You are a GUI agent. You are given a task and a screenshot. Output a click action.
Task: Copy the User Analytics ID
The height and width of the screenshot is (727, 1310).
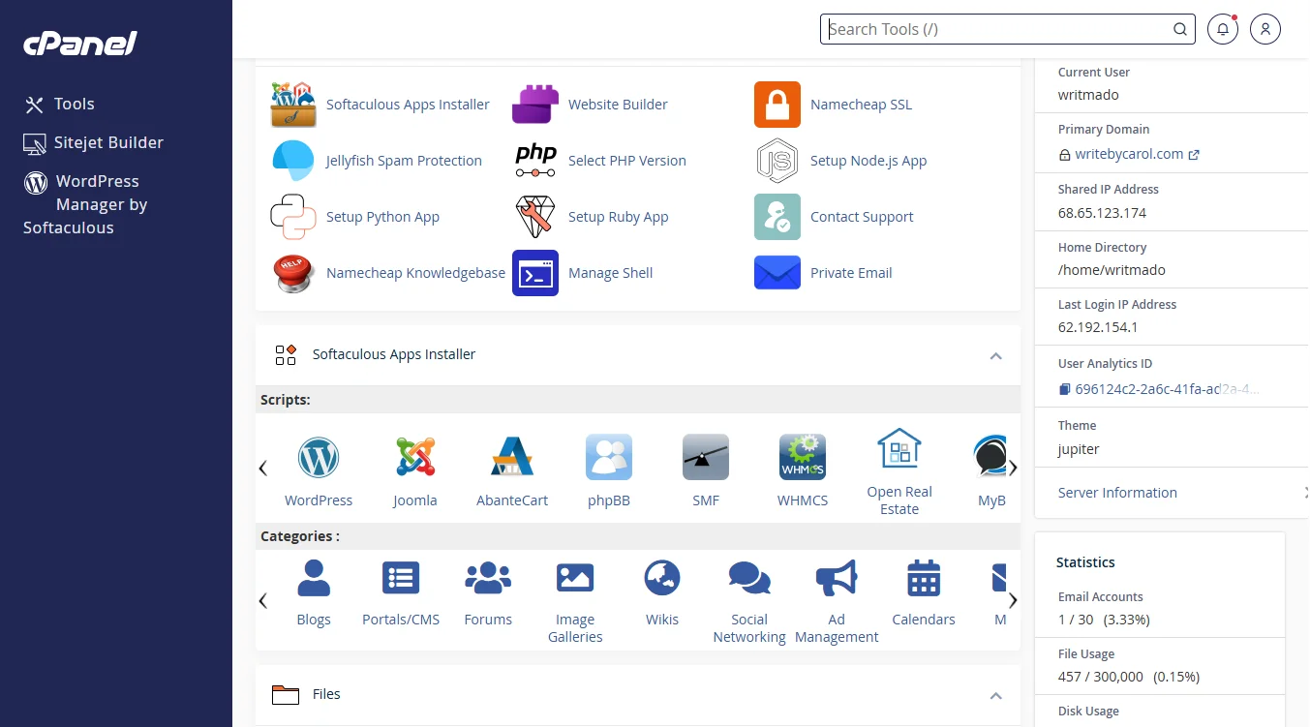point(1065,389)
